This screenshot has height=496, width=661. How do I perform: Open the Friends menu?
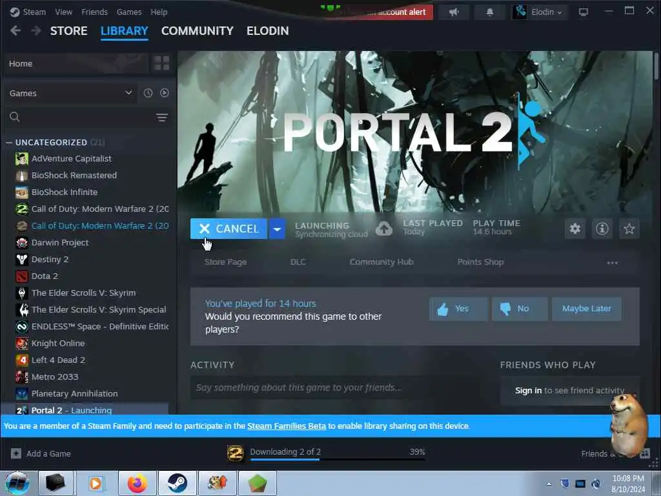tap(94, 12)
